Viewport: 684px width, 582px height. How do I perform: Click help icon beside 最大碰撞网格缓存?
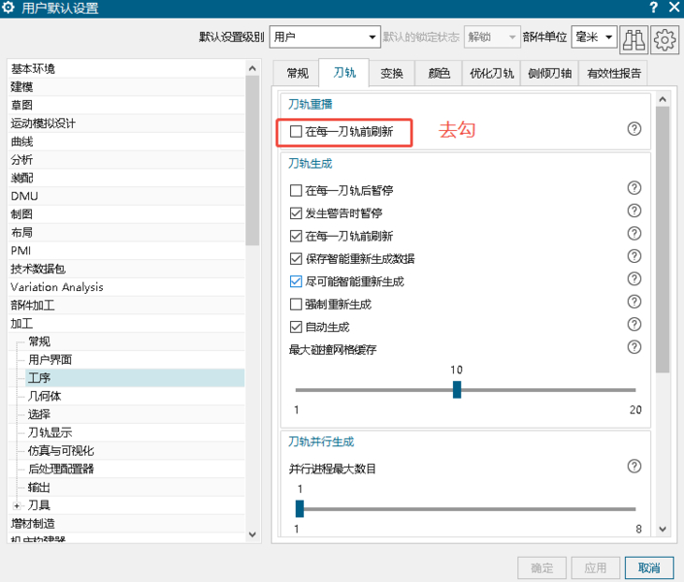click(x=634, y=347)
